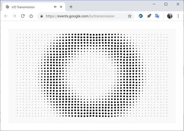This screenshot has width=184, height=131.
Task: Minimize the browser window
Action: (154, 4)
